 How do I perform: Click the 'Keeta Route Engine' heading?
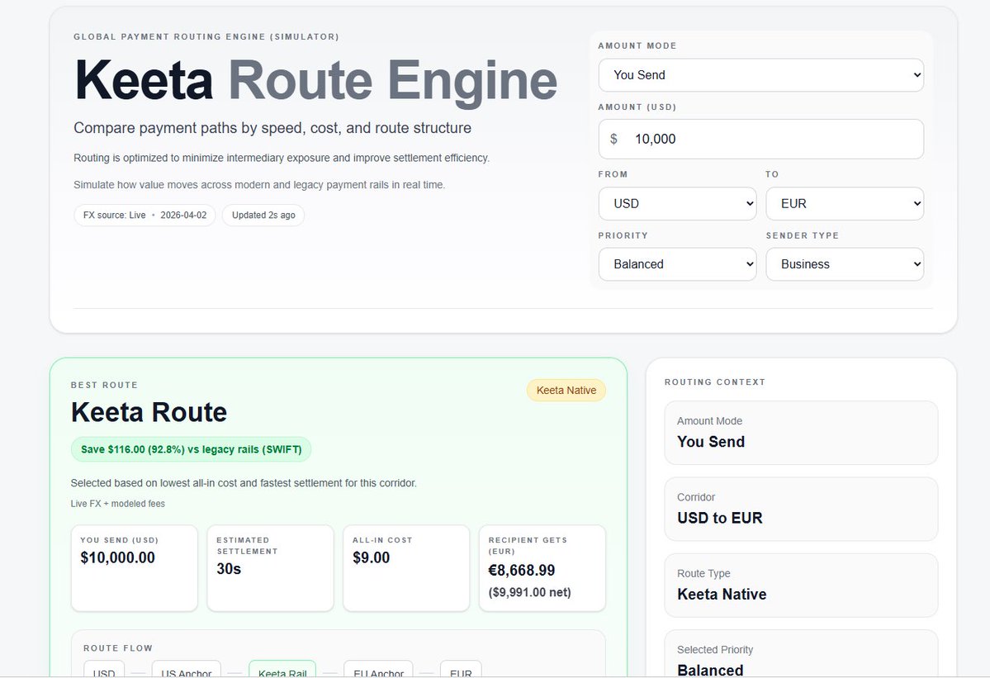(x=315, y=80)
